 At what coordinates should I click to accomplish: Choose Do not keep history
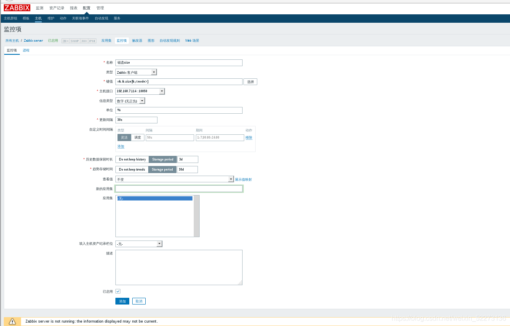tap(132, 160)
